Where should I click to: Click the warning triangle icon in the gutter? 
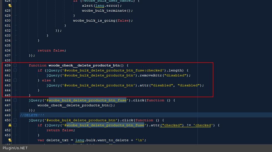click(9, 125)
